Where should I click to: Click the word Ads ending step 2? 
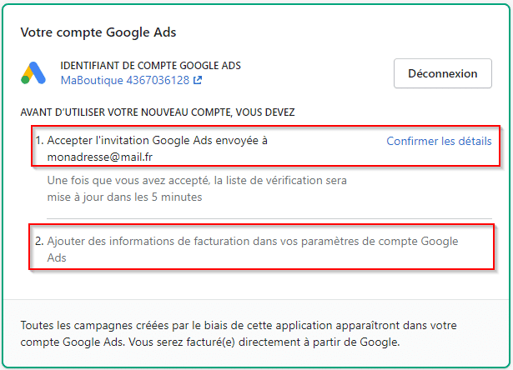(x=57, y=257)
